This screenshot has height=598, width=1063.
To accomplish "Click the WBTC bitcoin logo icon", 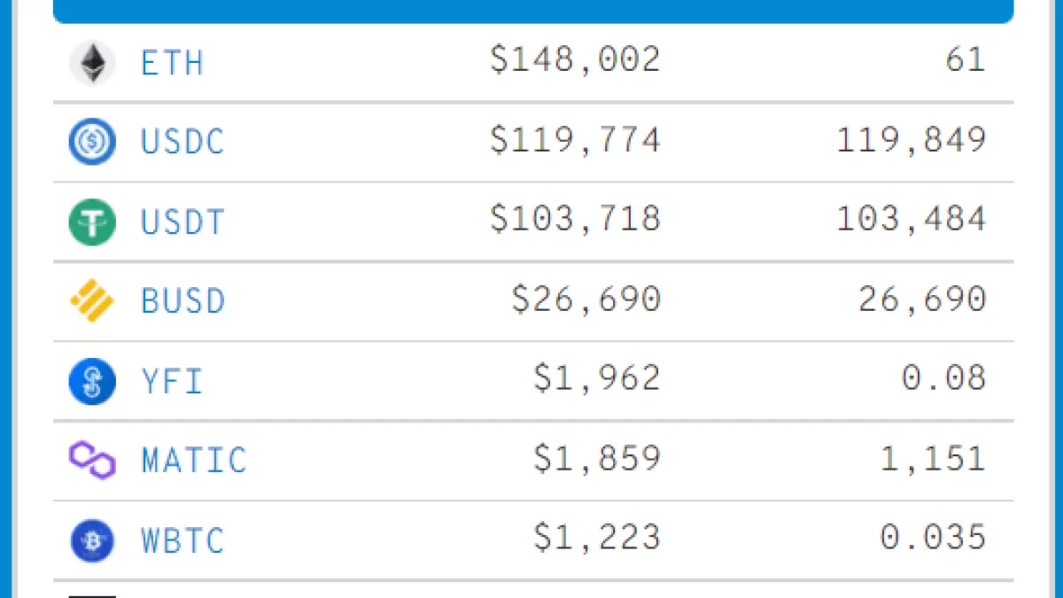I will pyautogui.click(x=92, y=540).
